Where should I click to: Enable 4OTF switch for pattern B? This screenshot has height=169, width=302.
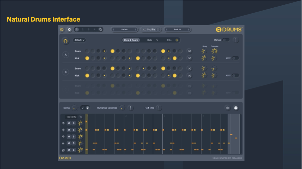click(x=236, y=76)
